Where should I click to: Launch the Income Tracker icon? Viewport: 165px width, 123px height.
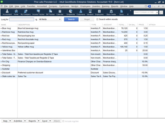click(38, 12)
